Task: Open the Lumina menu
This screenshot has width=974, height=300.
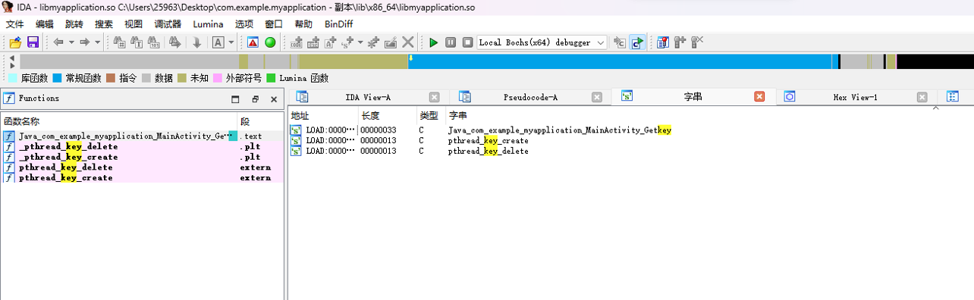Action: (x=208, y=24)
